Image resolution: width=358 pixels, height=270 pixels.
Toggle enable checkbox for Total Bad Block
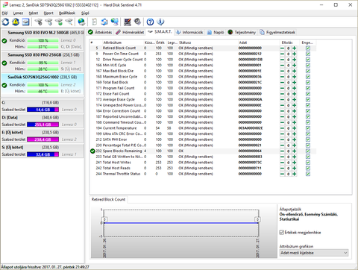point(308,82)
